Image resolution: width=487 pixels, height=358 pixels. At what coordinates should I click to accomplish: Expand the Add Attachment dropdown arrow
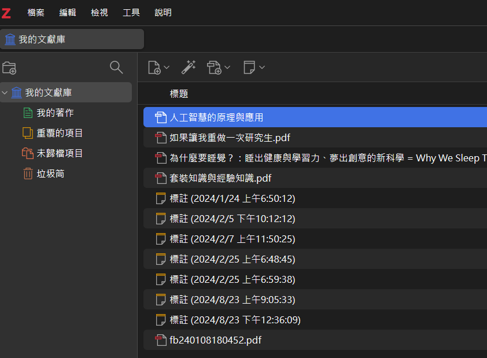(227, 67)
